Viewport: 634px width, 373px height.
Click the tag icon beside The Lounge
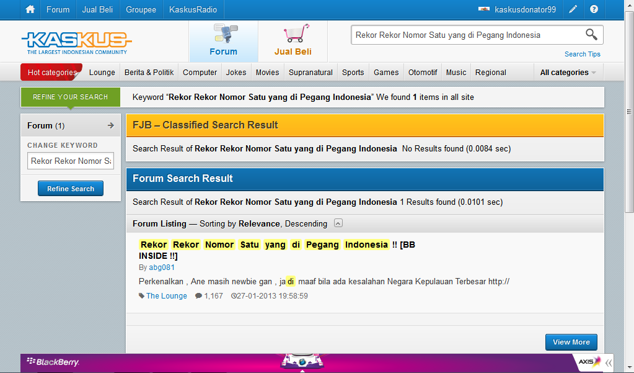click(142, 296)
